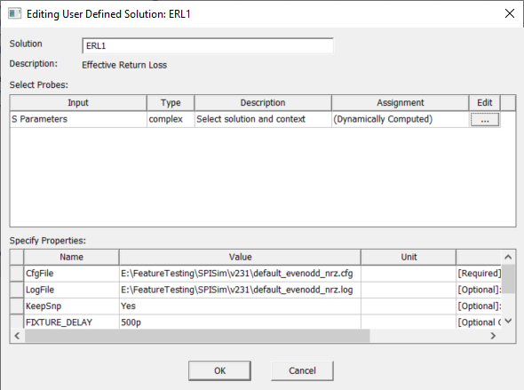Viewport: 524px width, 390px height.
Task: Select the Unit column header in properties
Action: [409, 257]
